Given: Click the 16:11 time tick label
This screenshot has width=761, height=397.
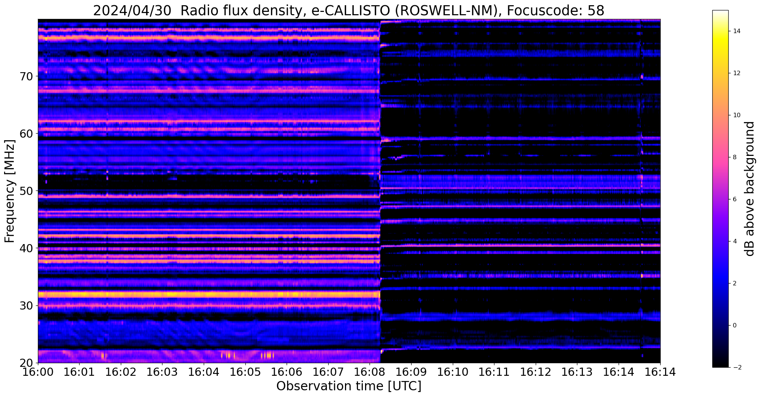Looking at the screenshot, I should pos(494,372).
